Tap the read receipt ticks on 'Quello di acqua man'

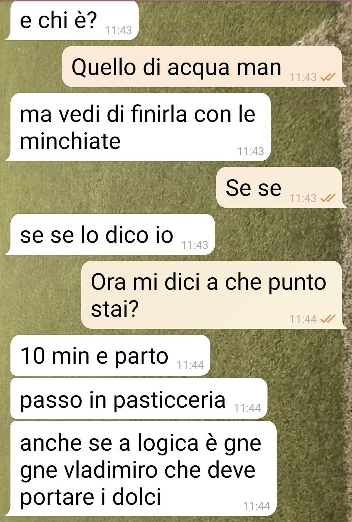pos(328,77)
